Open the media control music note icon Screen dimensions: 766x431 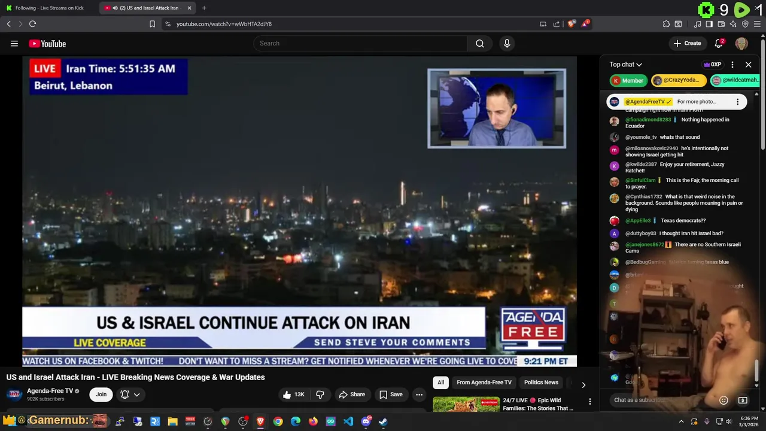click(697, 24)
